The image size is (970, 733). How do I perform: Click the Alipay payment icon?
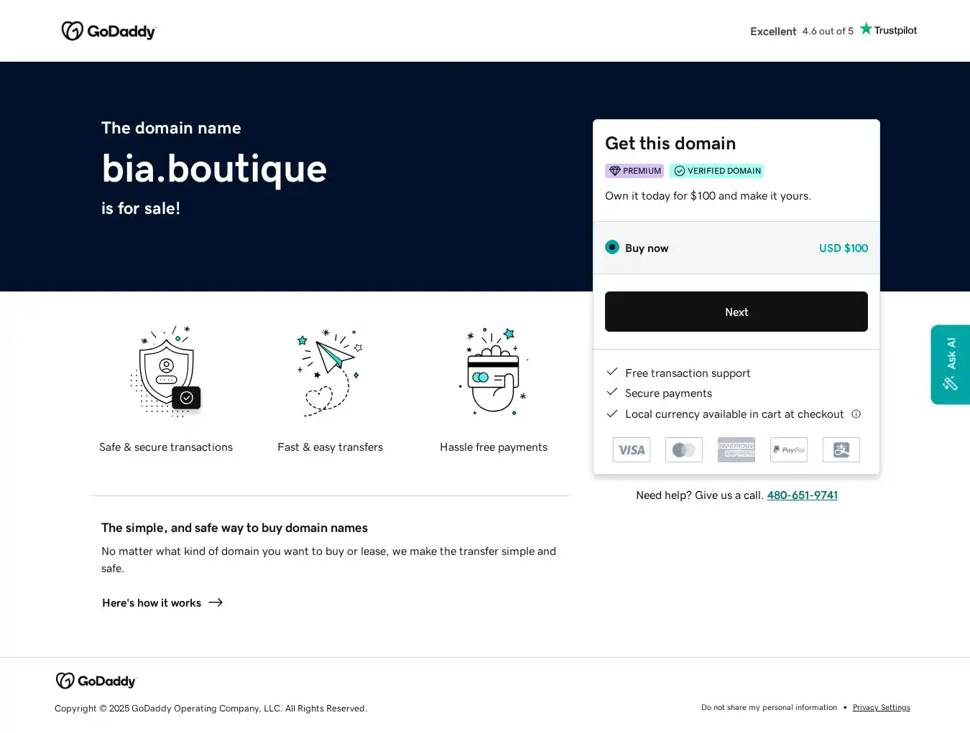(841, 449)
